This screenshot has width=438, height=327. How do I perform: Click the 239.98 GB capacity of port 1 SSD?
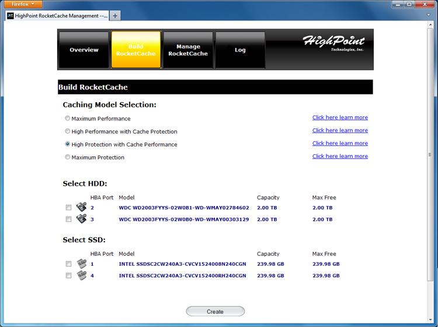tap(270, 264)
